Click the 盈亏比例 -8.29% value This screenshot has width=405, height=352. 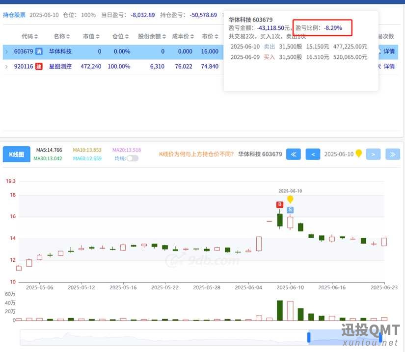pos(333,28)
